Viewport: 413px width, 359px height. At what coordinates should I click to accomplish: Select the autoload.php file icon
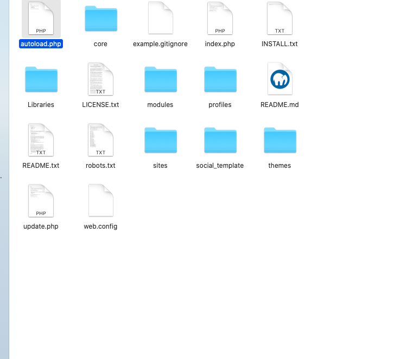click(41, 18)
